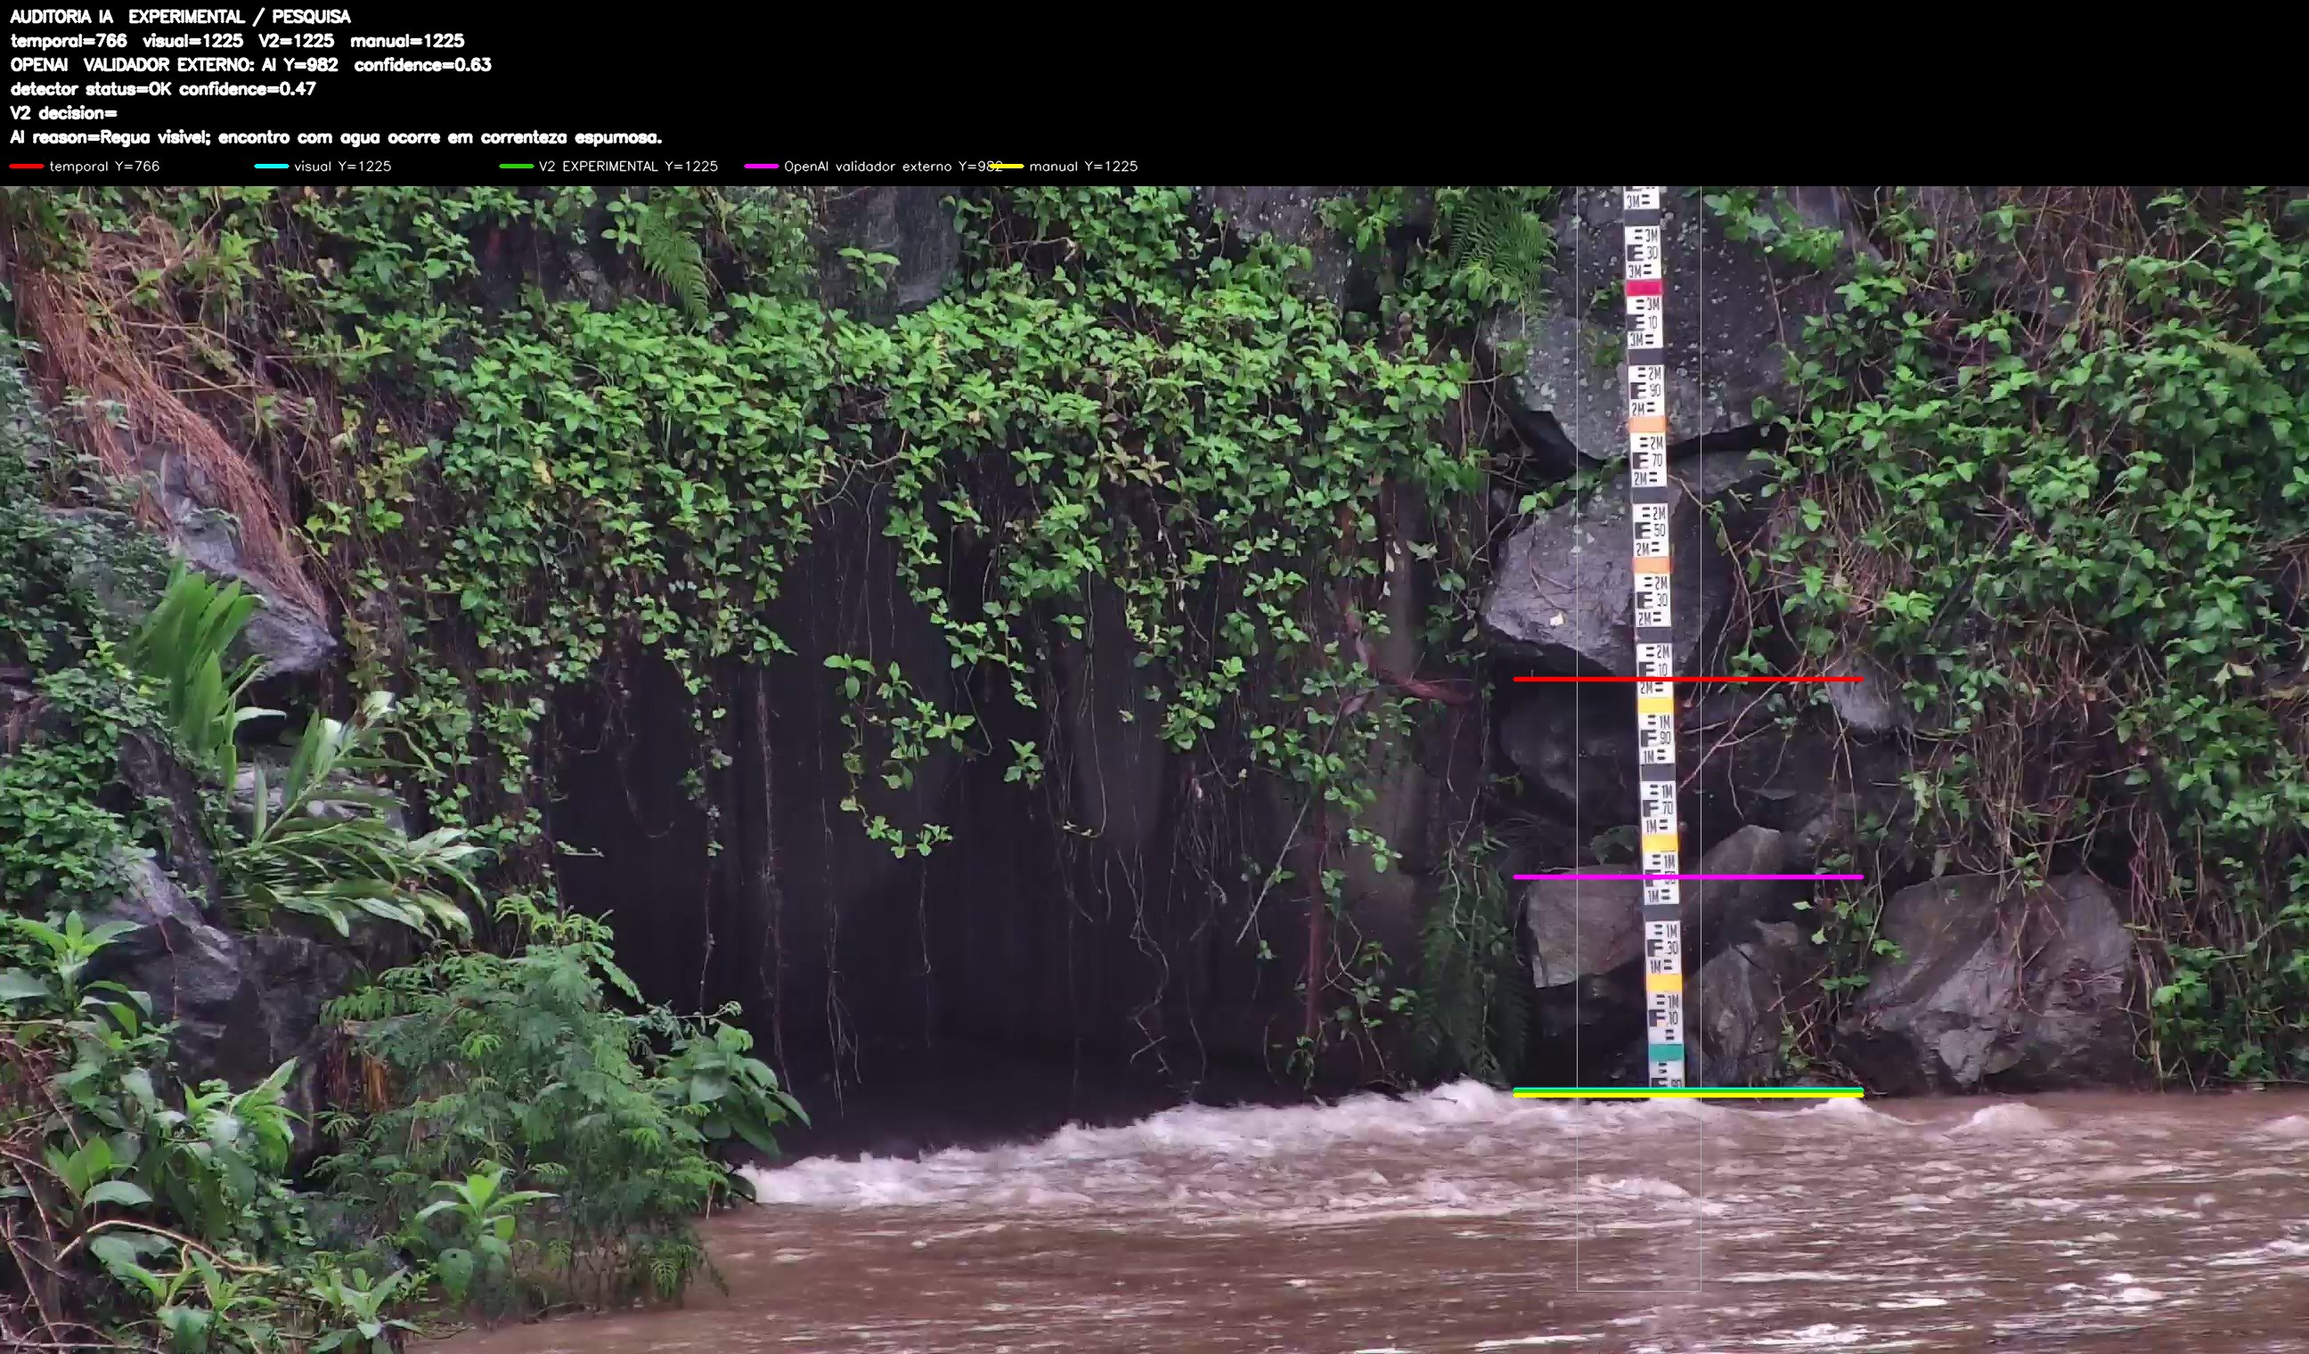
Task: Click the 'AUDITORIA IA EXPERIMENTAL / PESQUISA' title
Action: pos(181,17)
